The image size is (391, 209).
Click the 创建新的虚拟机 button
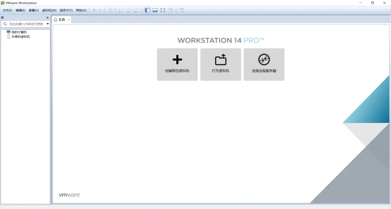tap(177, 64)
